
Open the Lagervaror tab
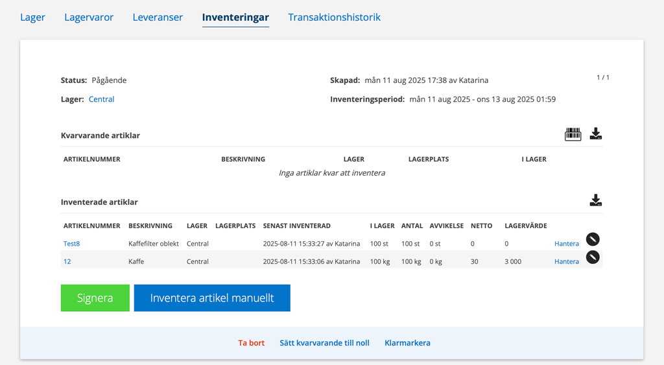(x=89, y=18)
